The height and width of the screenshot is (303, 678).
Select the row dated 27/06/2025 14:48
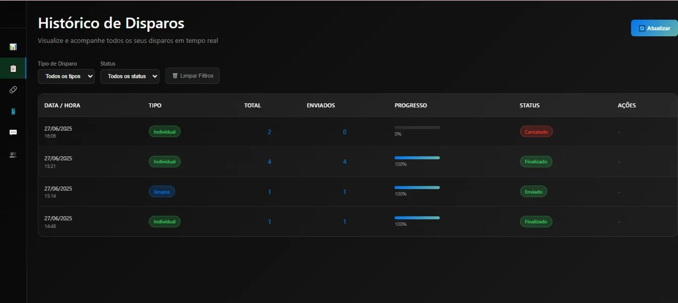click(x=357, y=221)
